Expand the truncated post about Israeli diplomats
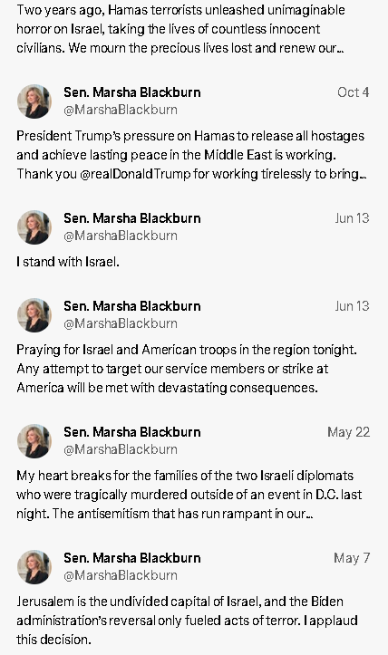 189,495
